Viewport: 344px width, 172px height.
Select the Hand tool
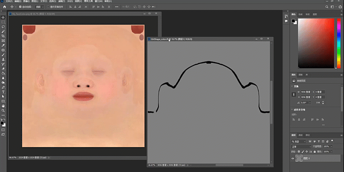click(x=3, y=106)
